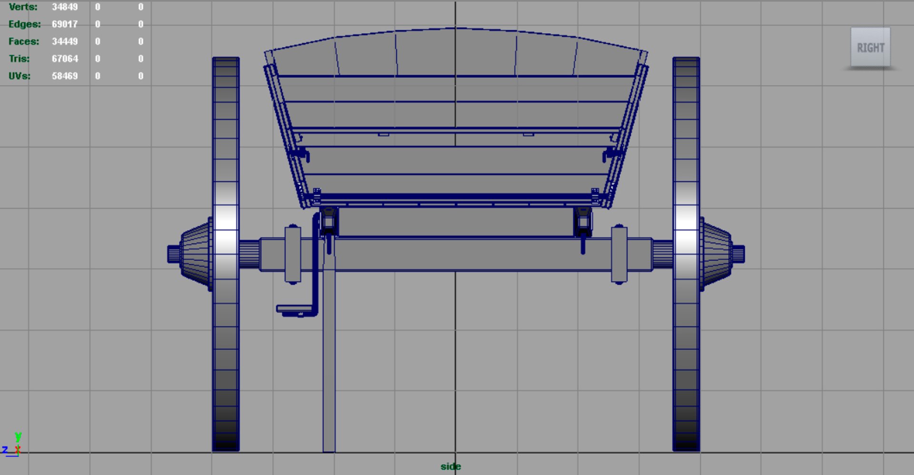Click the edge count value 69017
The width and height of the screenshot is (914, 475).
pyautogui.click(x=65, y=24)
